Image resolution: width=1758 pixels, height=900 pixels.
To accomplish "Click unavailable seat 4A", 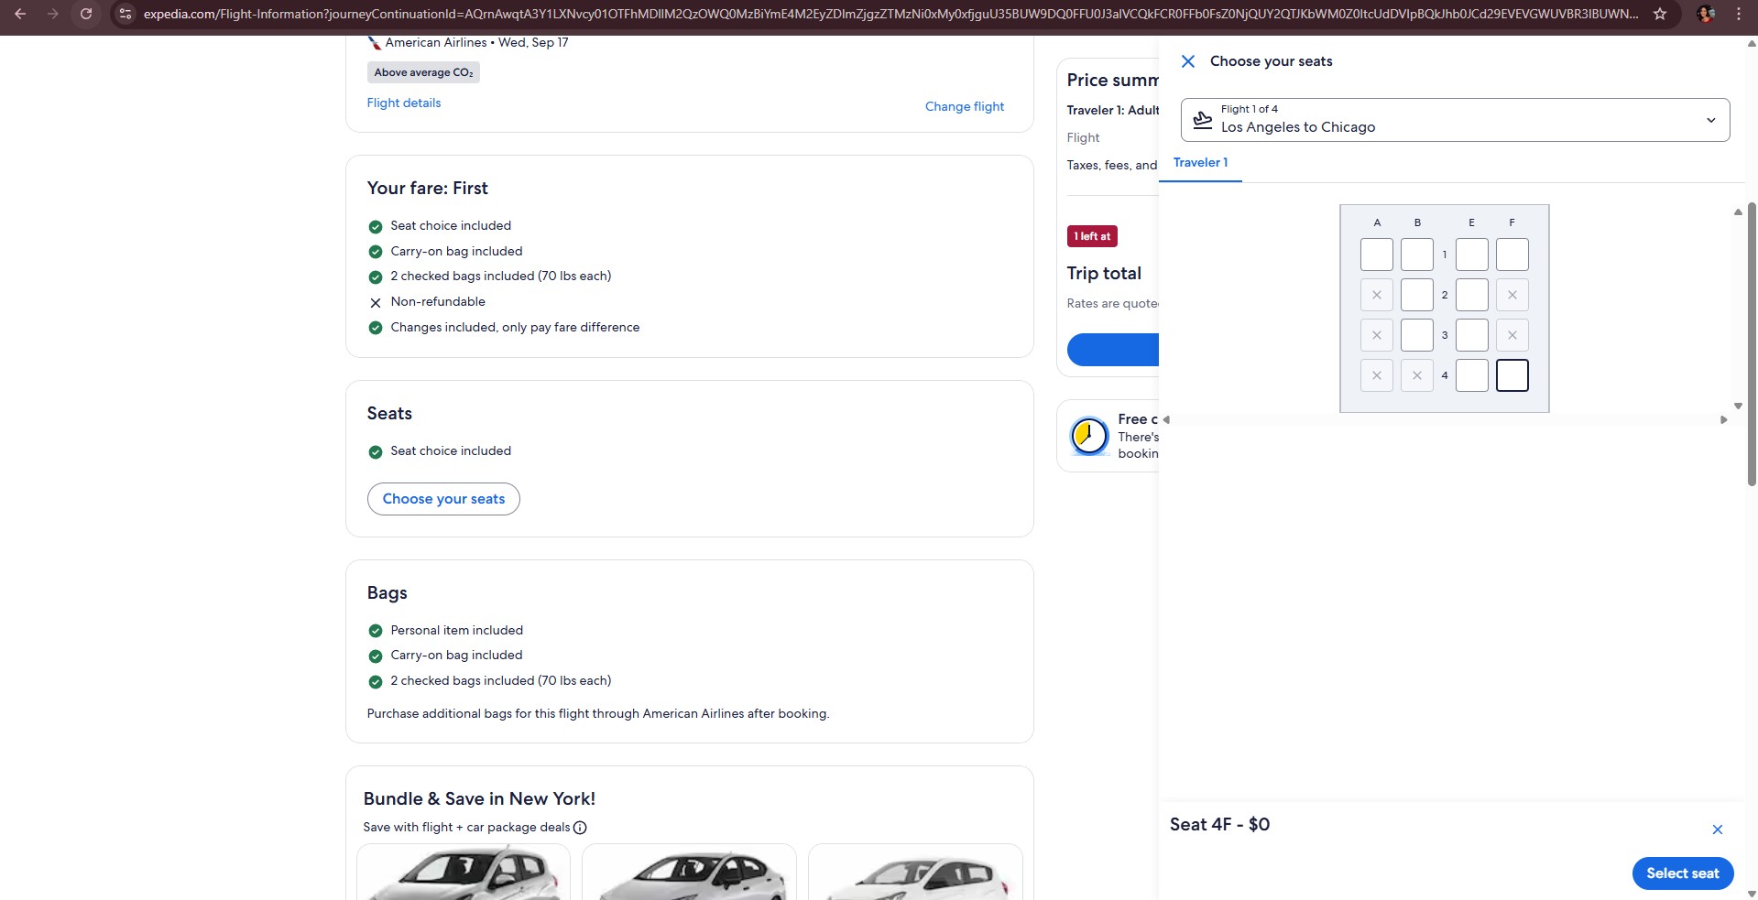I will tap(1376, 375).
